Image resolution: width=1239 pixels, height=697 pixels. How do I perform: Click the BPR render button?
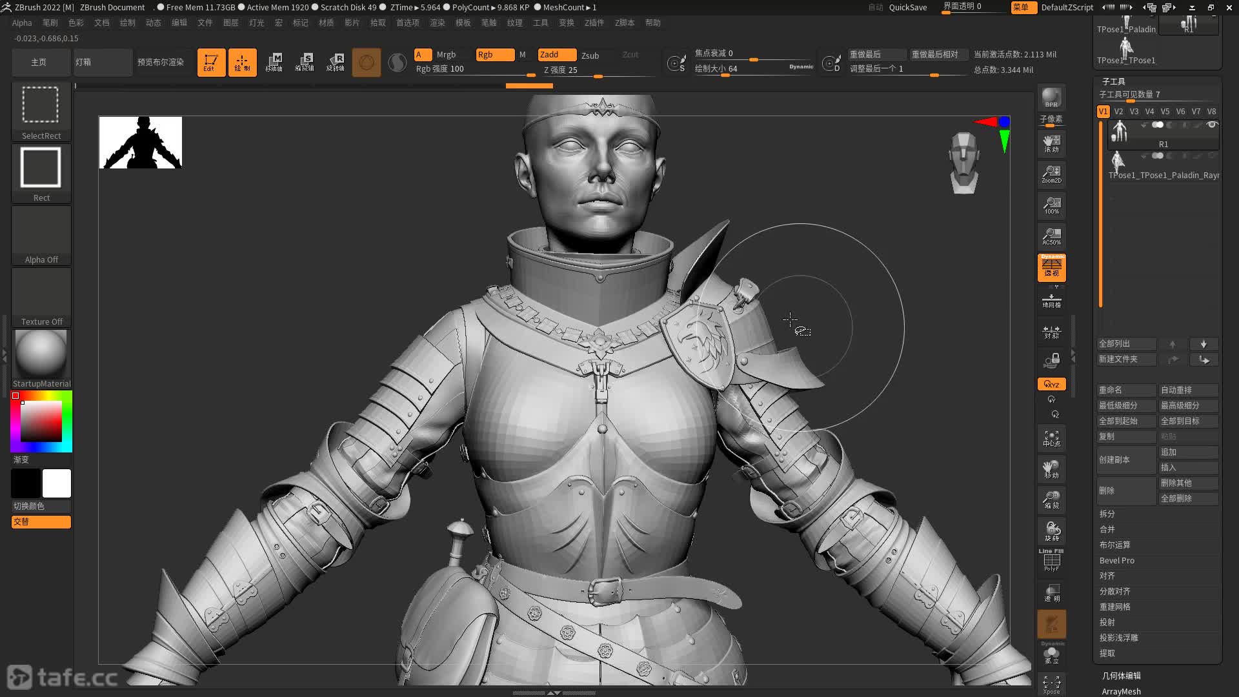click(1051, 97)
